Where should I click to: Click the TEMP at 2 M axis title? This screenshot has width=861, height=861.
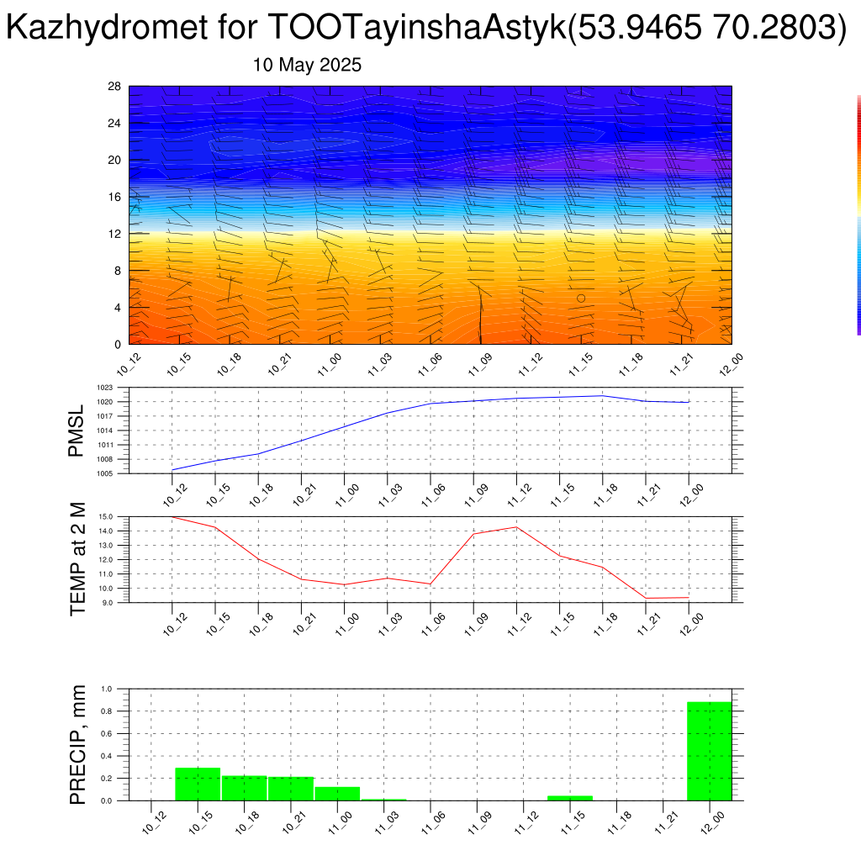coord(78,559)
